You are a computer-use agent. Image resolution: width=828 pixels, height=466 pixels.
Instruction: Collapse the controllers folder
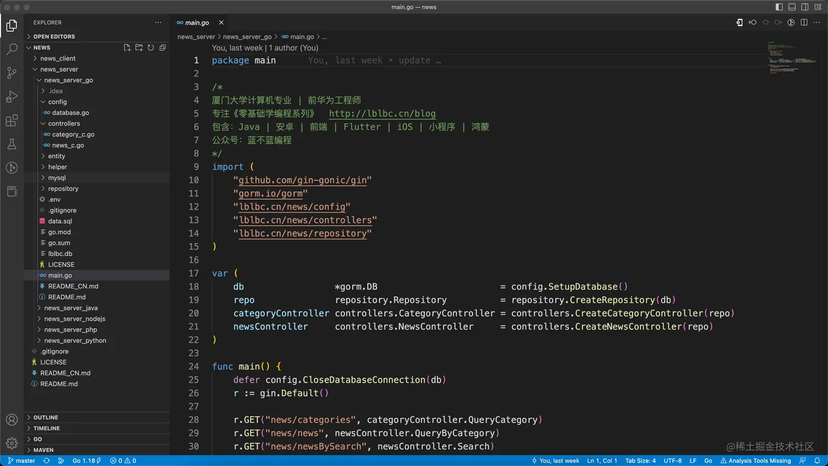[x=96, y=124]
